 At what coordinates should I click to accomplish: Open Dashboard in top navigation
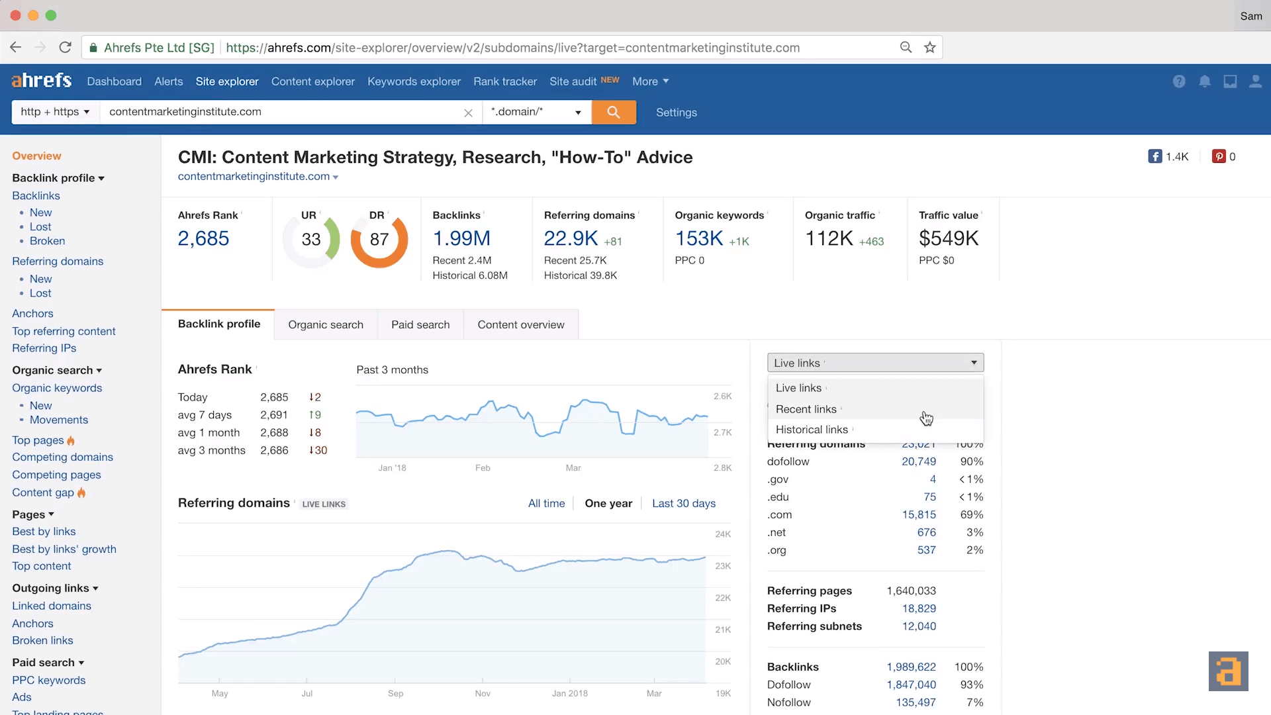click(x=115, y=81)
